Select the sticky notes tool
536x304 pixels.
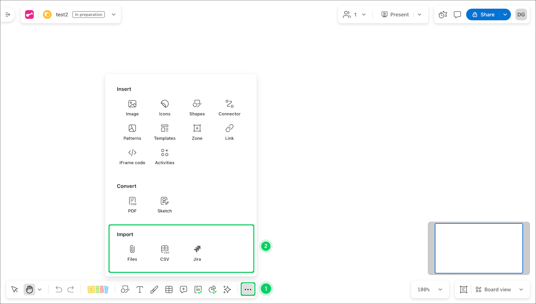(98, 289)
